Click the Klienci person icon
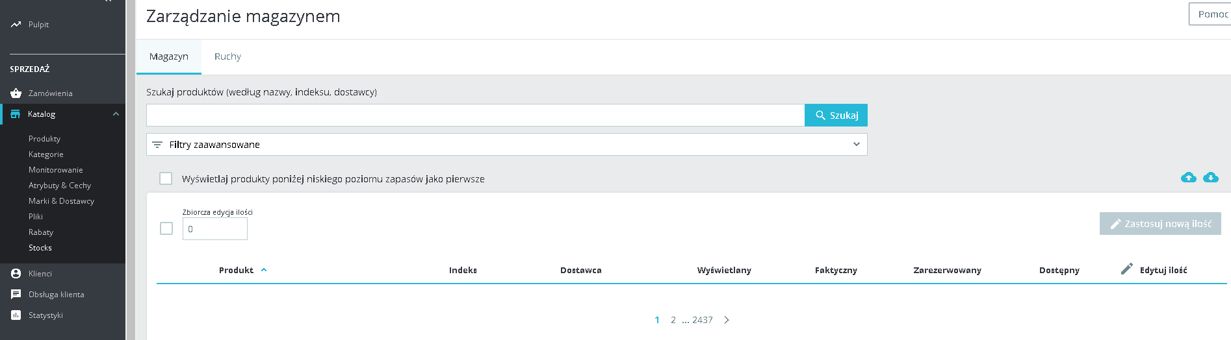1231x340 pixels. pos(16,274)
